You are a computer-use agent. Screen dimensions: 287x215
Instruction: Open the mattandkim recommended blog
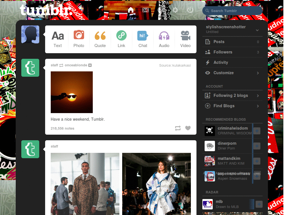click(229, 158)
